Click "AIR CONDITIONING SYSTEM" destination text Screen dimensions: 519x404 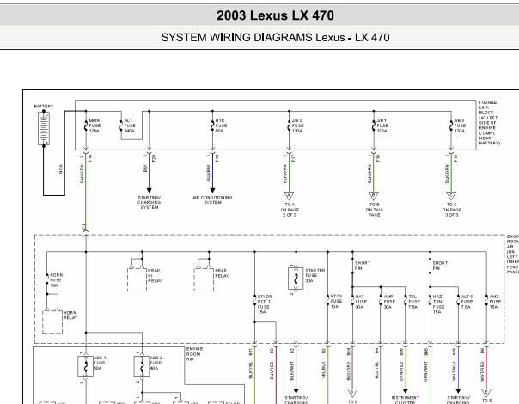pos(212,200)
